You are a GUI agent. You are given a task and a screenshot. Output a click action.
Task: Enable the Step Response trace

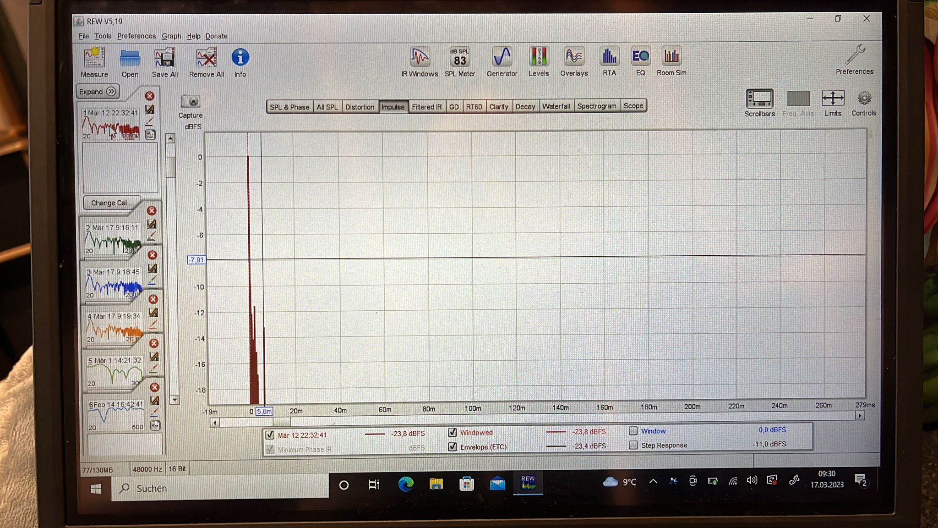point(633,445)
